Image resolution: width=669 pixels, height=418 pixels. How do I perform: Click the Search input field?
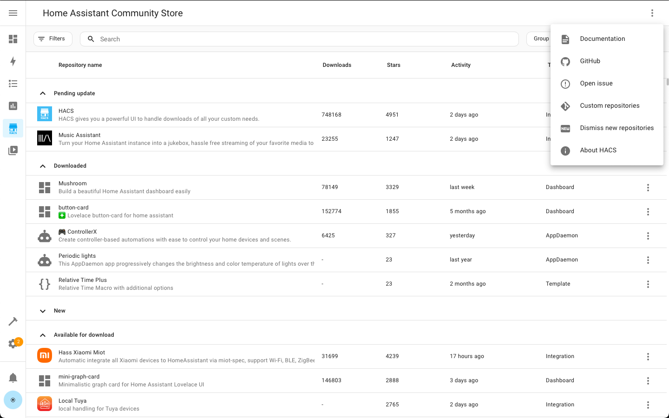click(299, 39)
